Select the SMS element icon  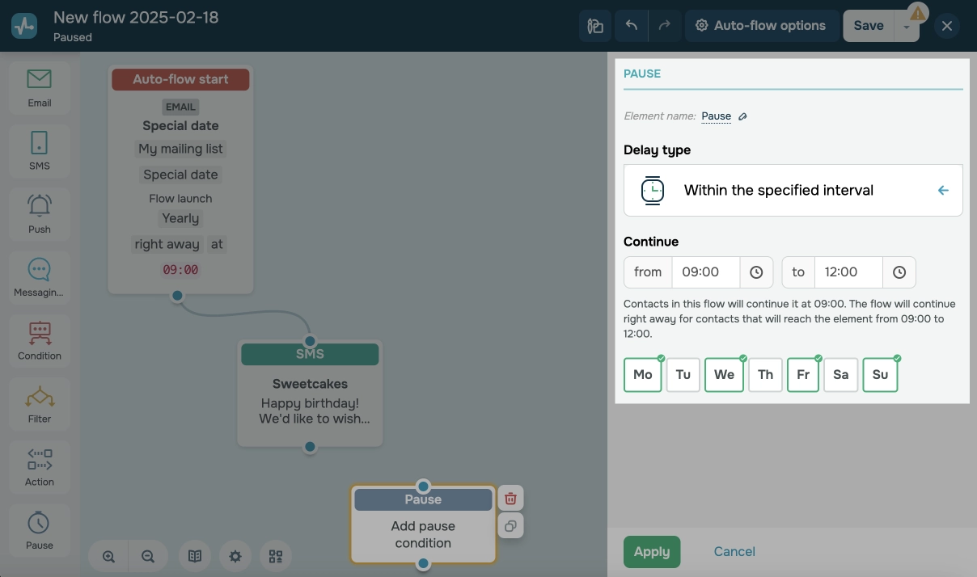tap(39, 144)
